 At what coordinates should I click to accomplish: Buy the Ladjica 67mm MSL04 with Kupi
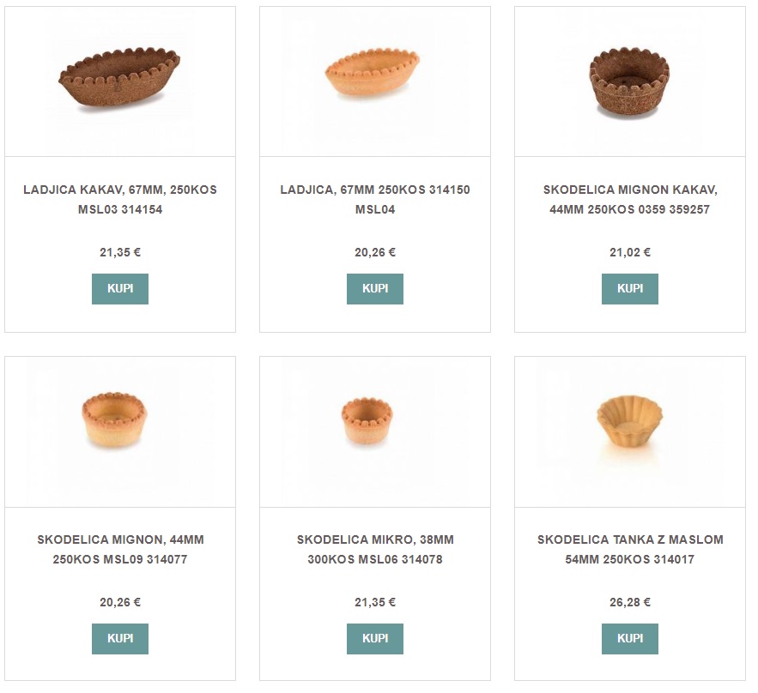(x=375, y=289)
